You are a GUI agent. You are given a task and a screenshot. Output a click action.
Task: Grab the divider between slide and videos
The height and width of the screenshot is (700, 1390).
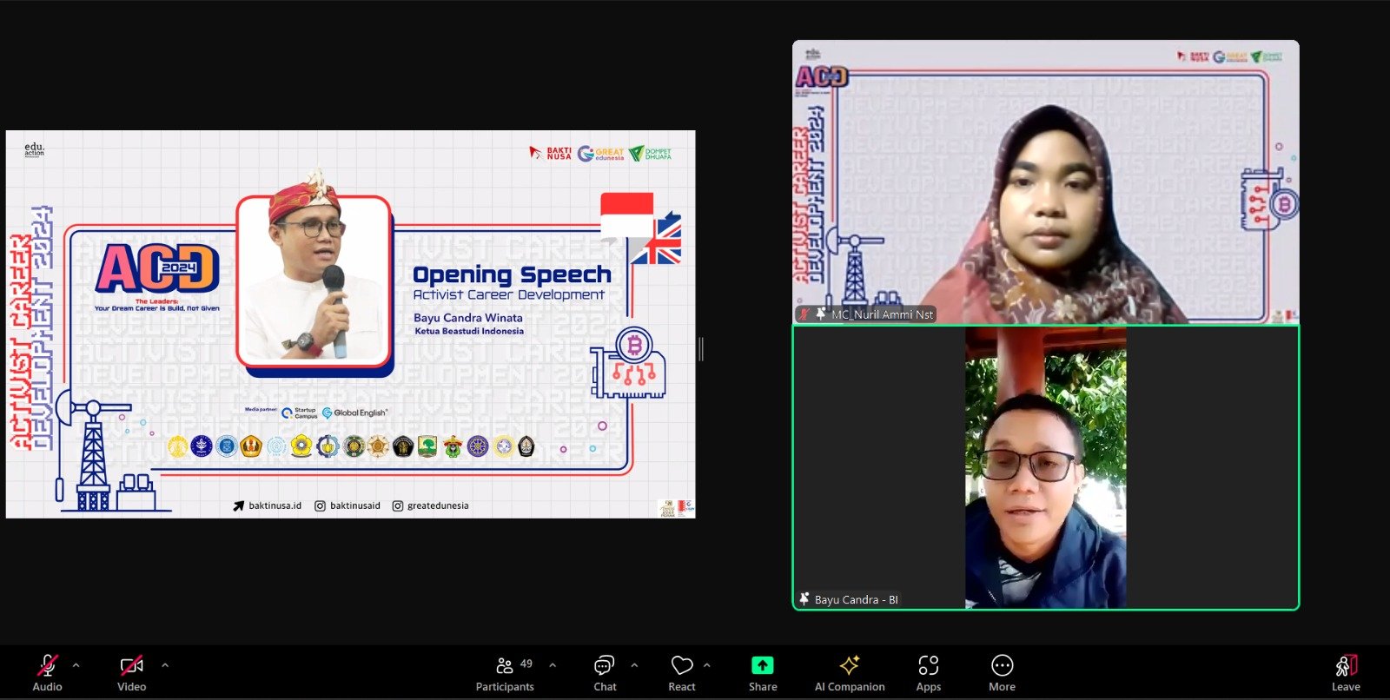pyautogui.click(x=701, y=349)
